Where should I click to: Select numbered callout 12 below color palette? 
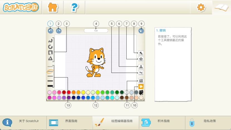pos(96,105)
